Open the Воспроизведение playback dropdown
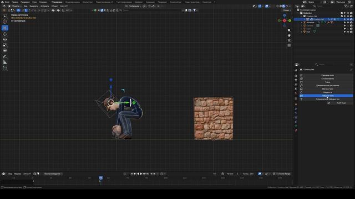 click(53, 174)
